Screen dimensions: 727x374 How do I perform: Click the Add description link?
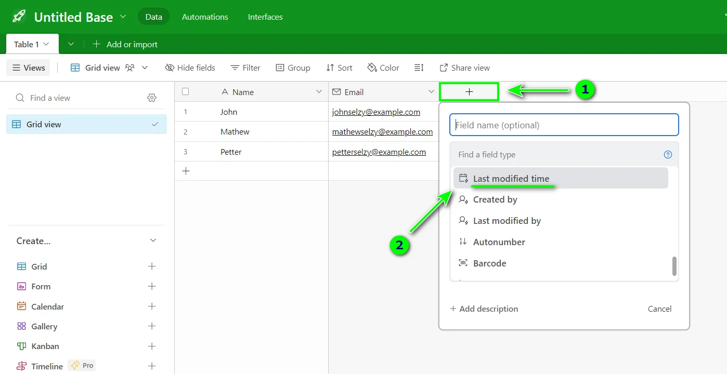tap(484, 309)
